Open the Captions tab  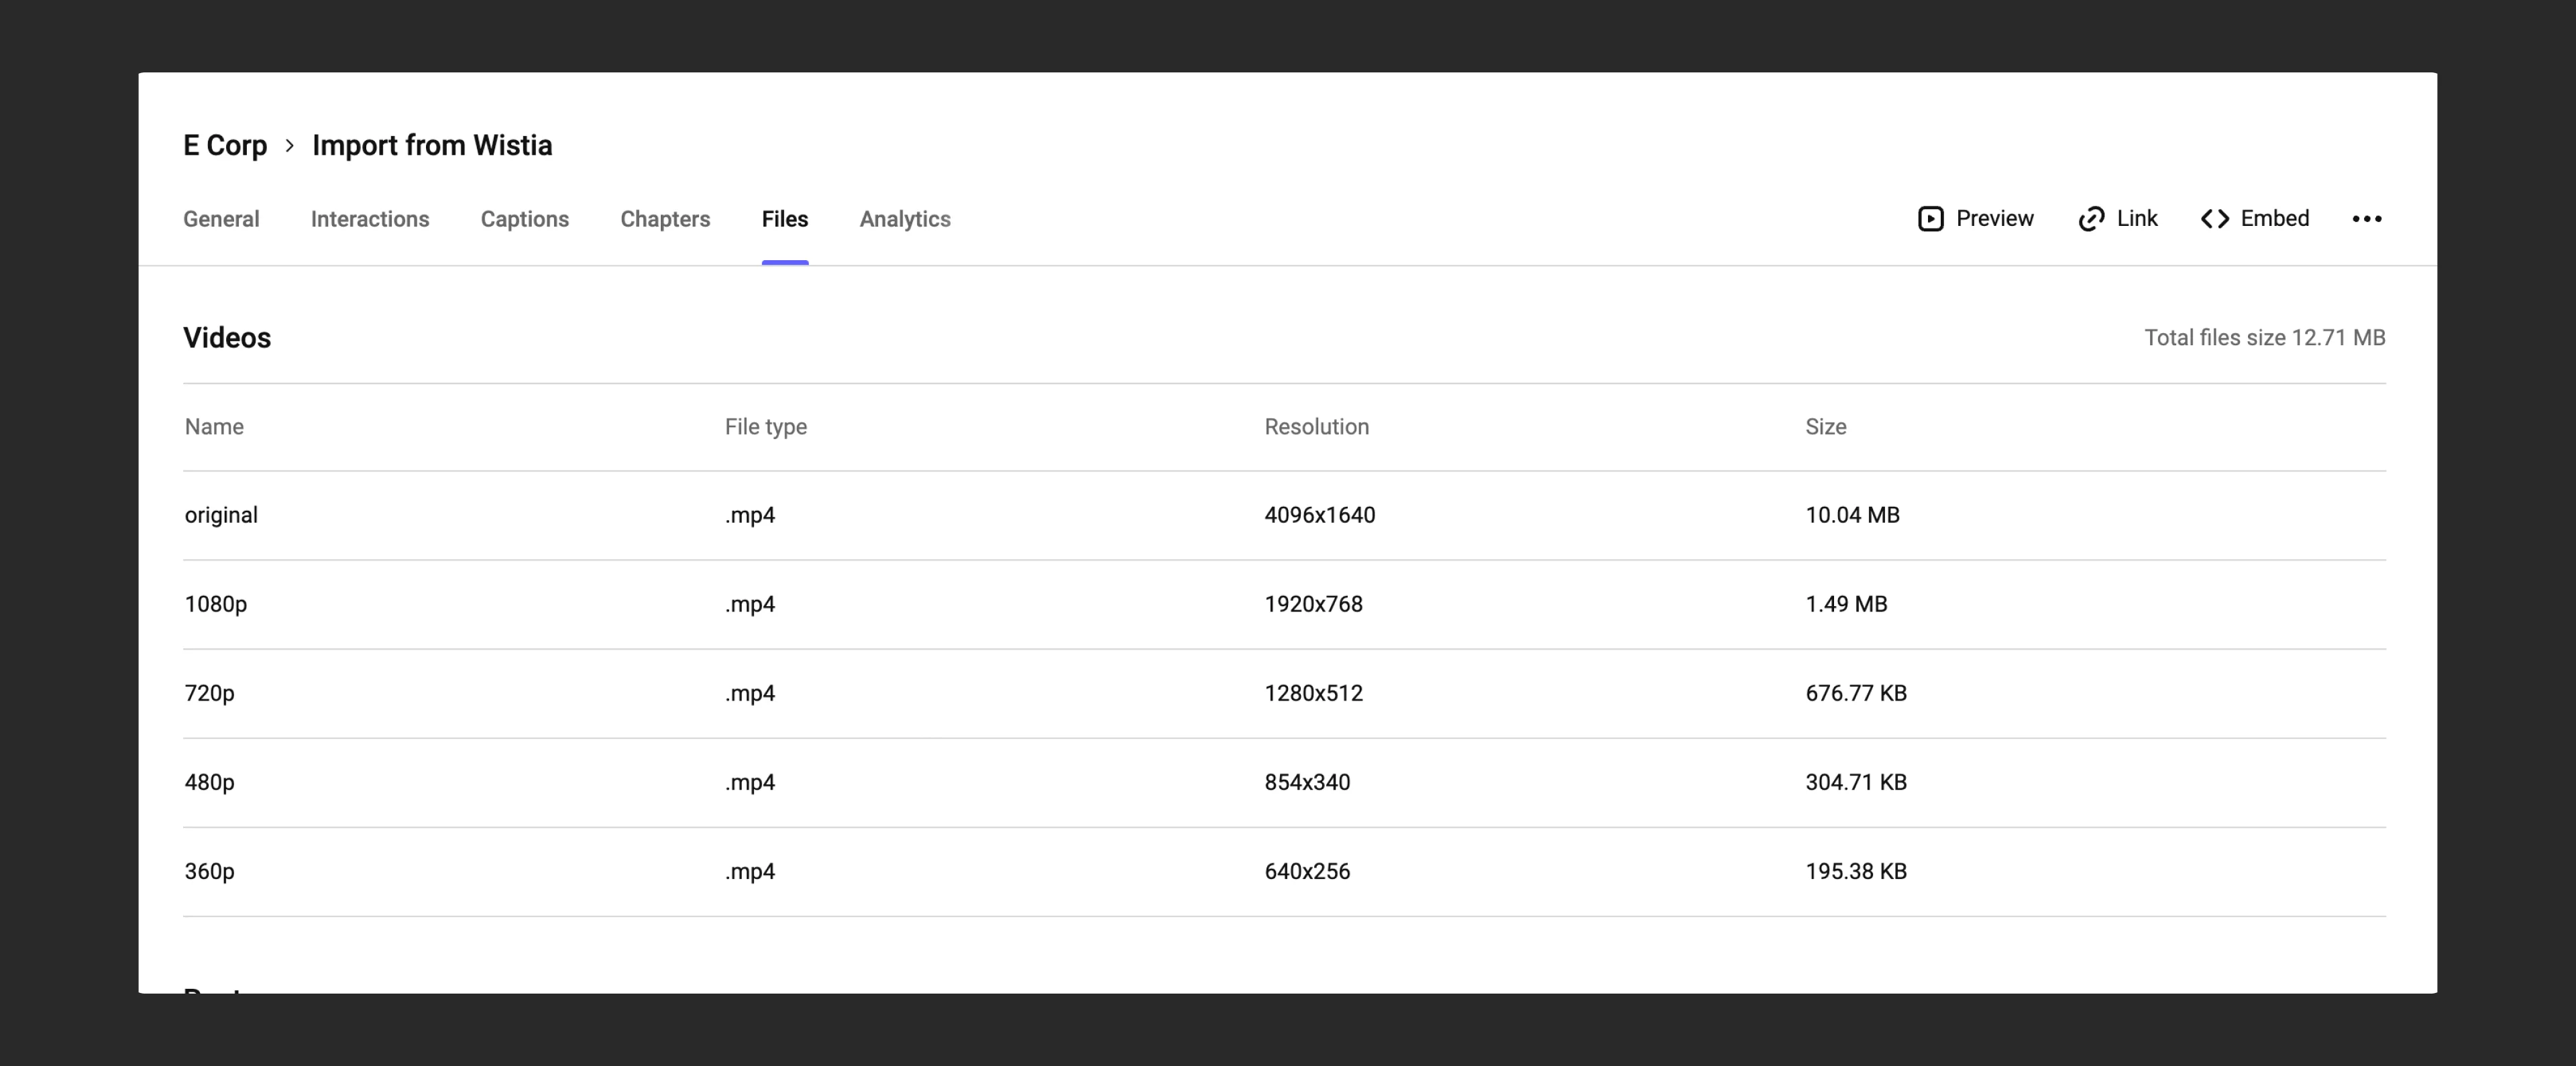click(525, 219)
